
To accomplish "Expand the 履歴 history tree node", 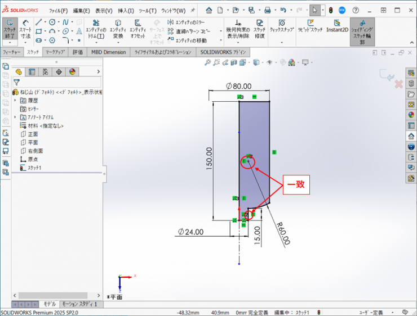I will 15,100.
